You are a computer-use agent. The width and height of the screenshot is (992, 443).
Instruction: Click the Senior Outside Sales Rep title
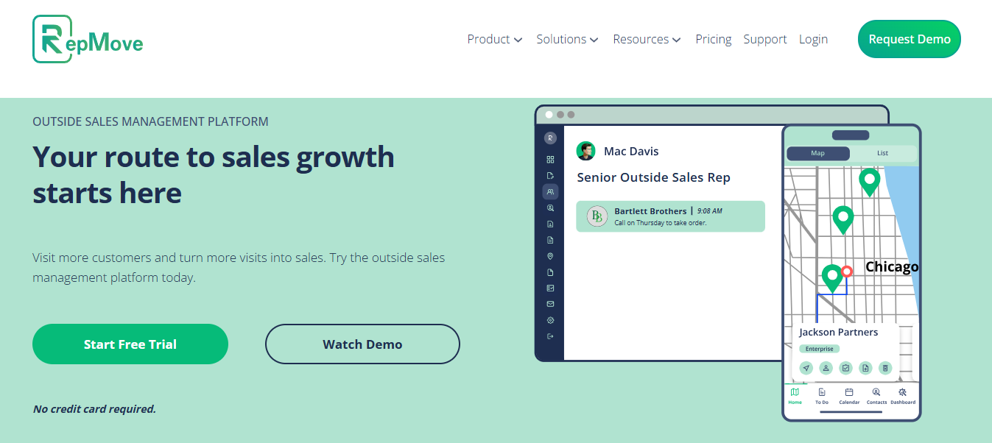[654, 177]
